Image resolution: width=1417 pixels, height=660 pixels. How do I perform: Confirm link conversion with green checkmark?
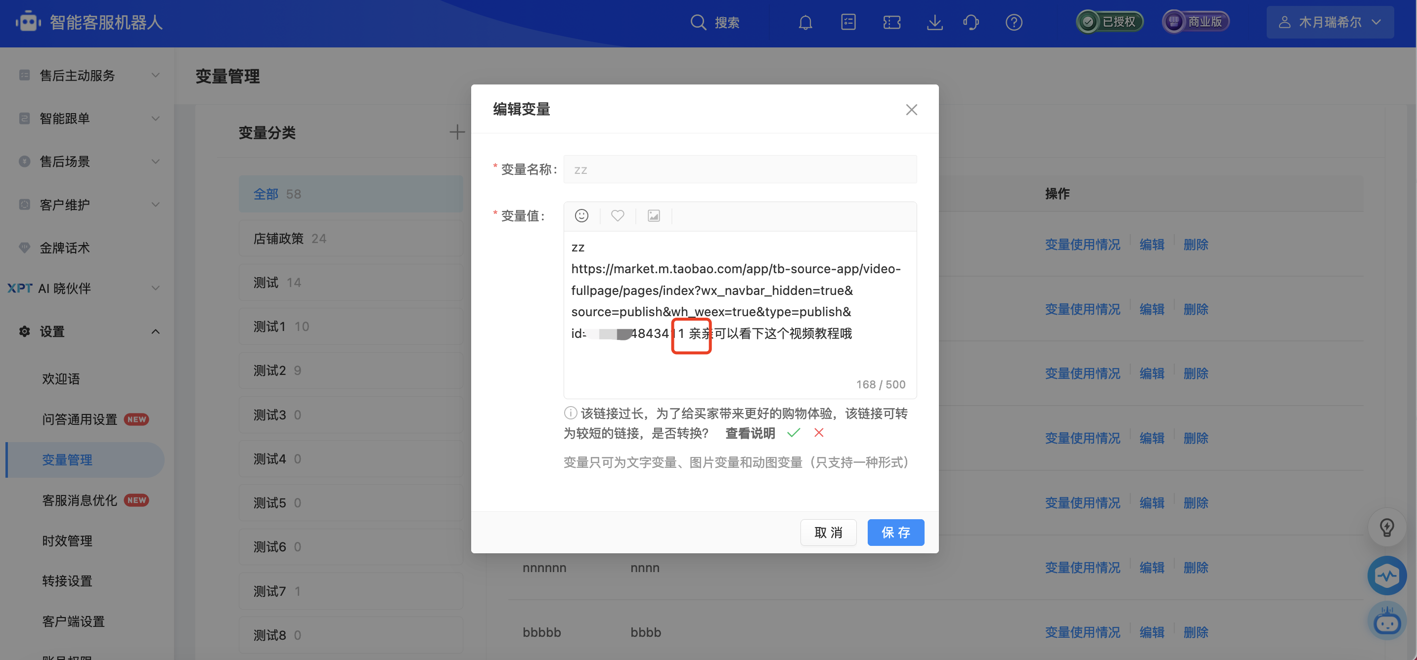[x=793, y=433]
